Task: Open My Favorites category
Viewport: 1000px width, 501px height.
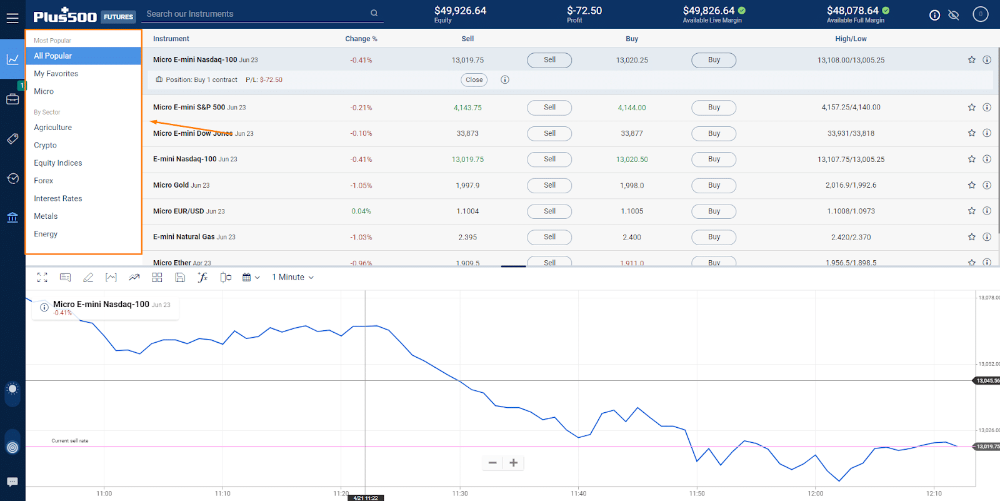Action: coord(56,74)
